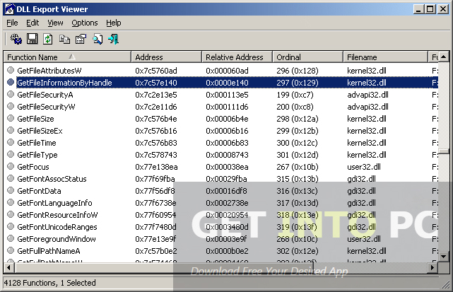The image size is (453, 292).
Task: Click ordinal 316 (0x13c)
Action: click(297, 191)
